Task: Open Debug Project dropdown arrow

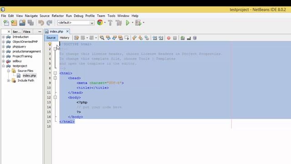Action: click(x=144, y=23)
